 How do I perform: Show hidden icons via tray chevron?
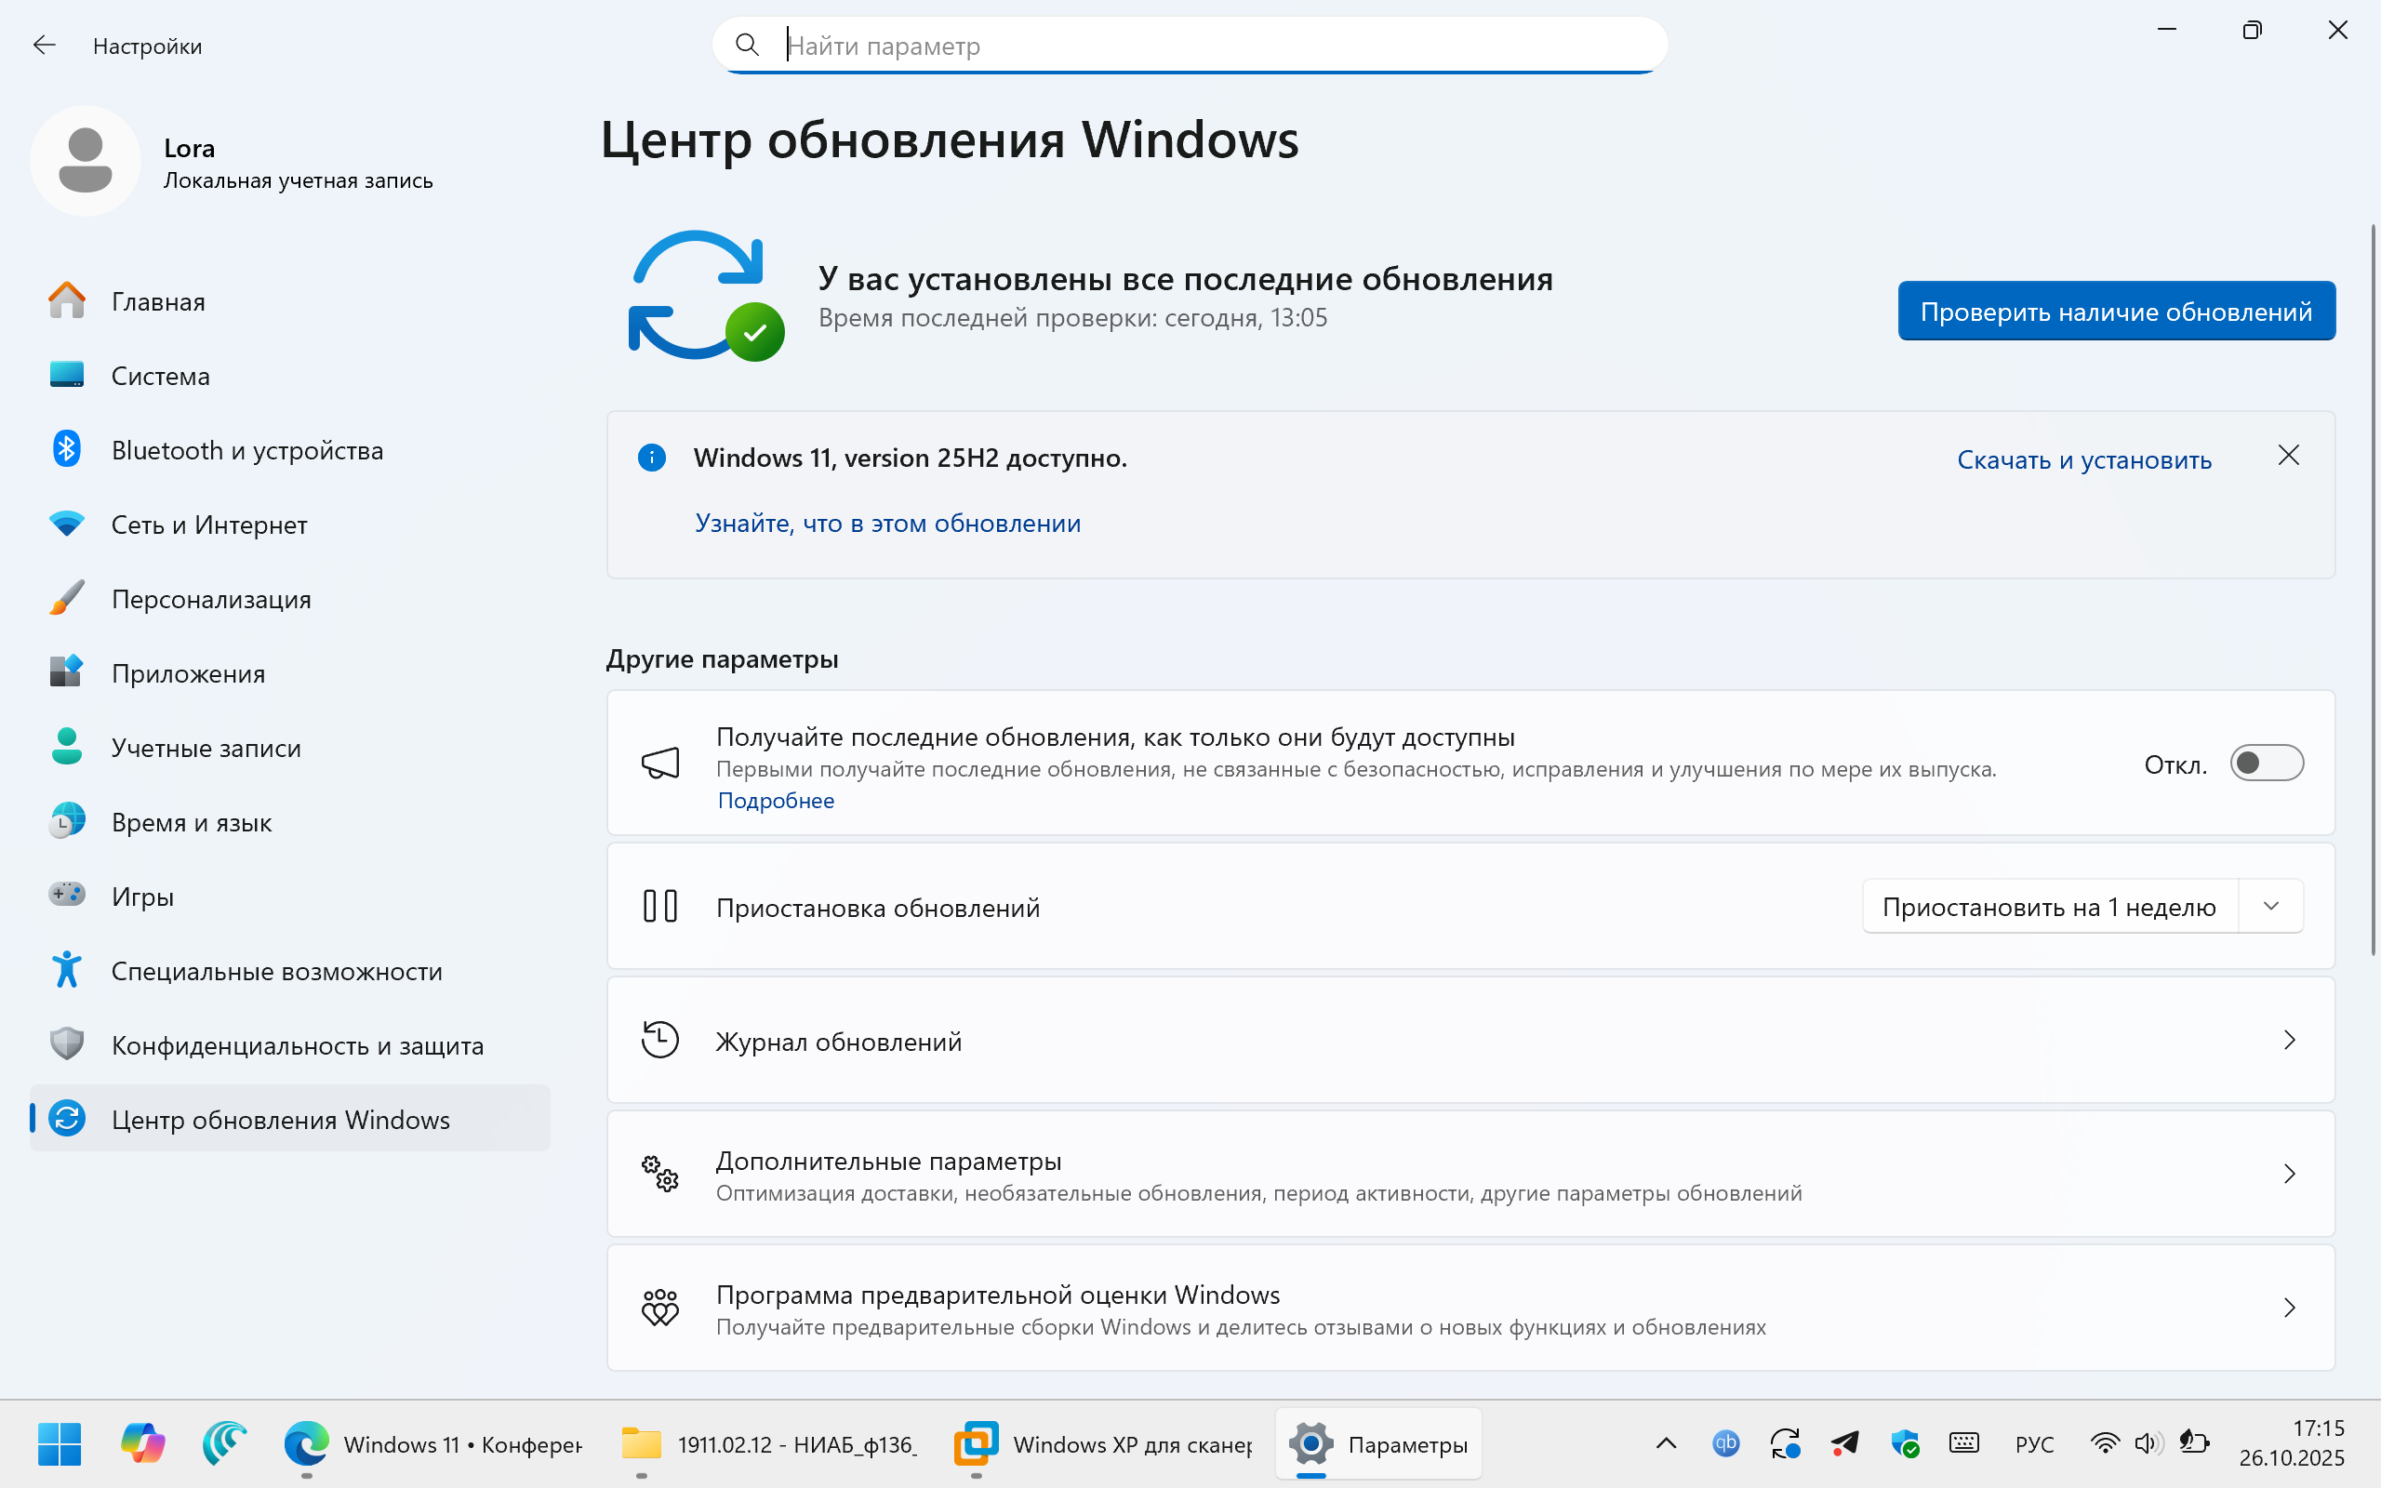click(x=1666, y=1443)
